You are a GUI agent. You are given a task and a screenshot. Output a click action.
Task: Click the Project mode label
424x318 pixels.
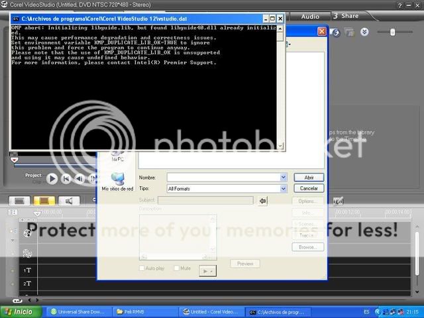point(33,175)
